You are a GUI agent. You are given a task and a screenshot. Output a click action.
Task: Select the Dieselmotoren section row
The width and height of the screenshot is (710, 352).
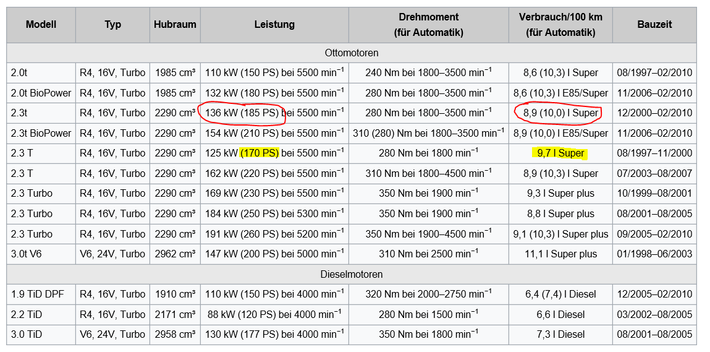tap(352, 275)
